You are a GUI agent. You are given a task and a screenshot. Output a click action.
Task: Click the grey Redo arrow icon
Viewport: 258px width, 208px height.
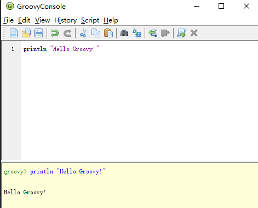coord(67,33)
